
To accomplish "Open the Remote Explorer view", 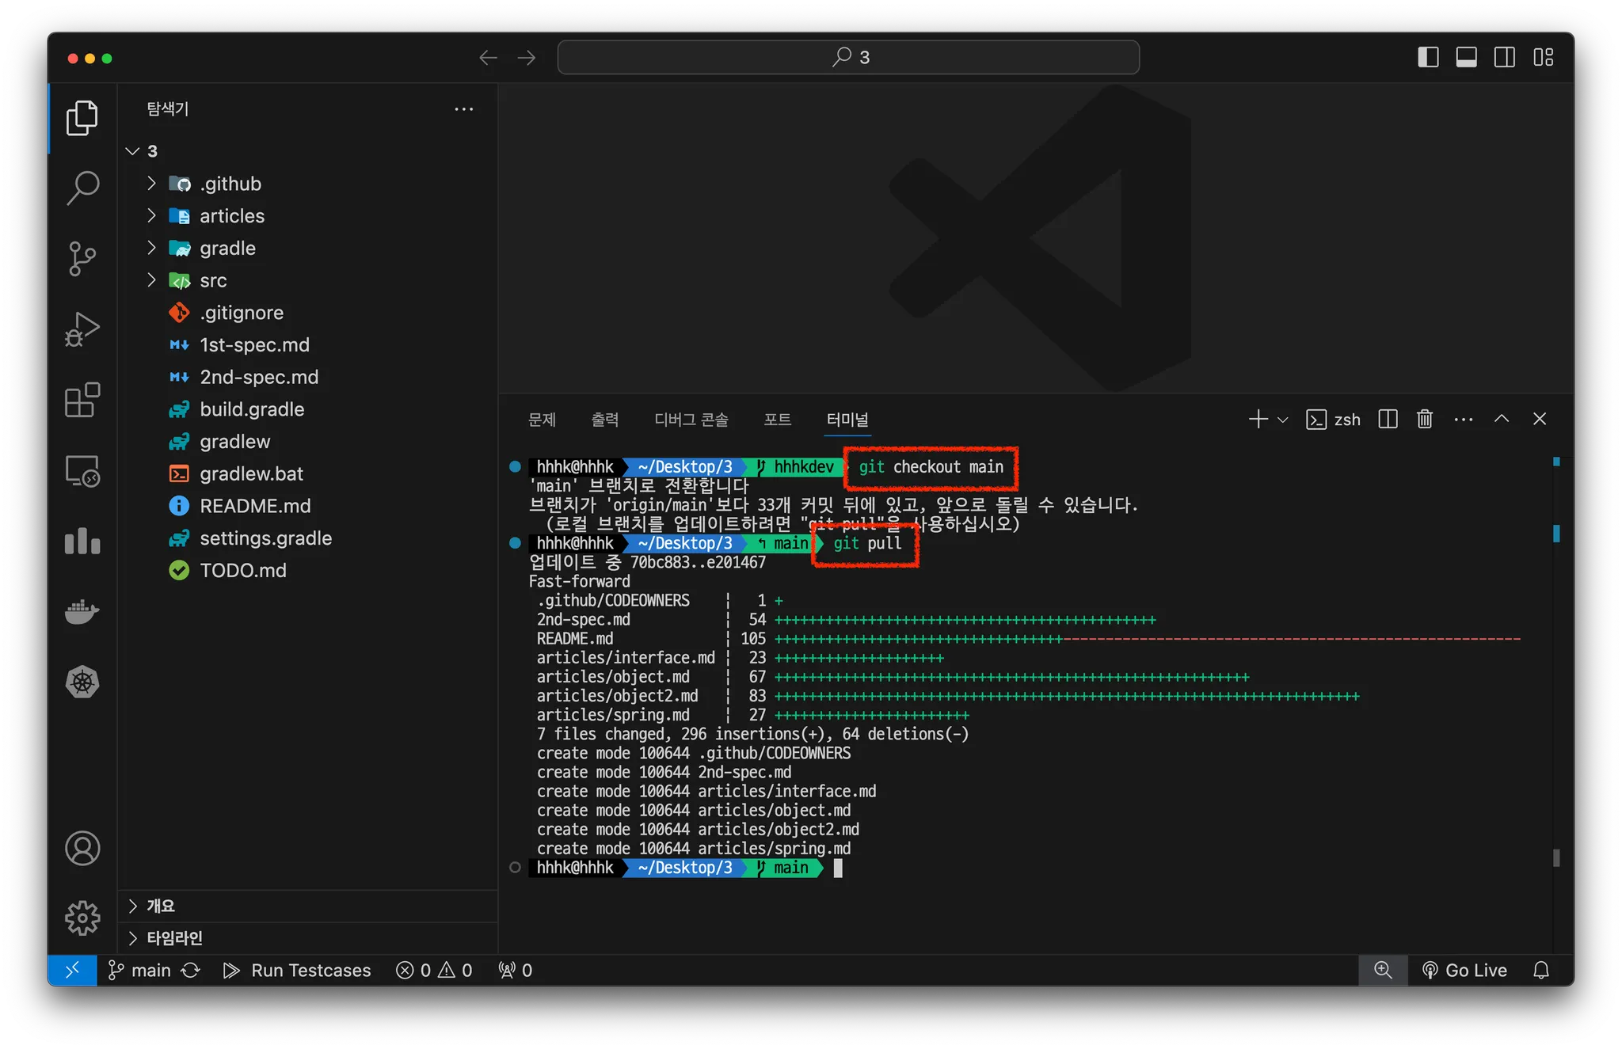I will pos(82,471).
